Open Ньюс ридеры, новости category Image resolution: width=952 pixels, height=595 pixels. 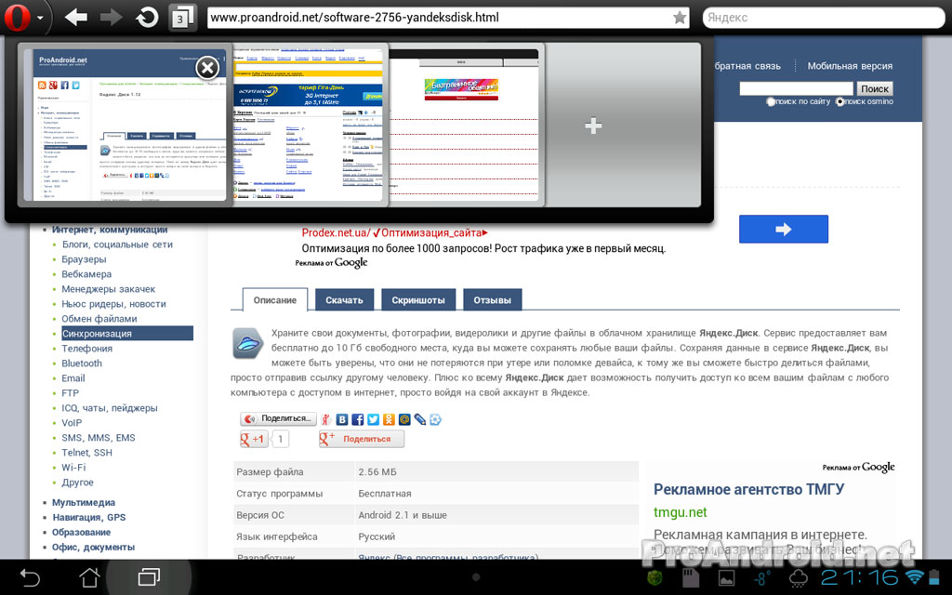point(113,304)
